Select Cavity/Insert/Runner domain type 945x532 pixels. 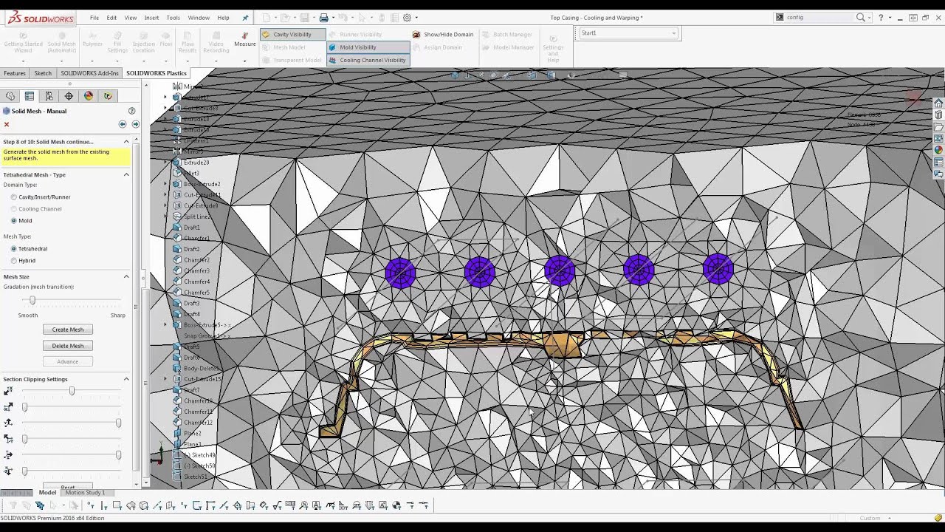tap(14, 197)
